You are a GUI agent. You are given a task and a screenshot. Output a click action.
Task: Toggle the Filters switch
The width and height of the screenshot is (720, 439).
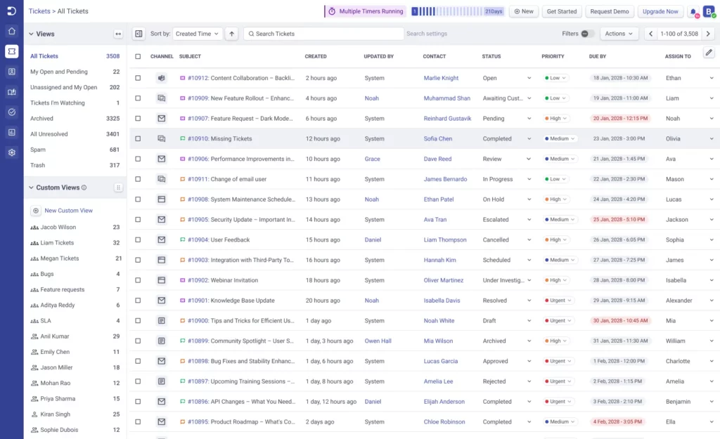[x=588, y=34]
